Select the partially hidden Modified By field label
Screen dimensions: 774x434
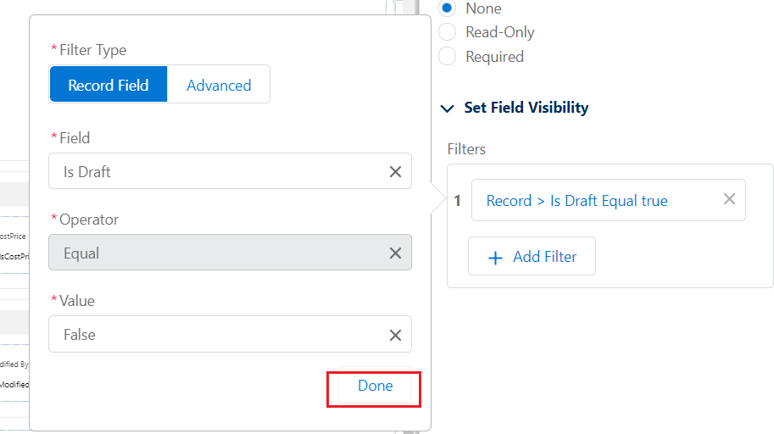tap(14, 364)
